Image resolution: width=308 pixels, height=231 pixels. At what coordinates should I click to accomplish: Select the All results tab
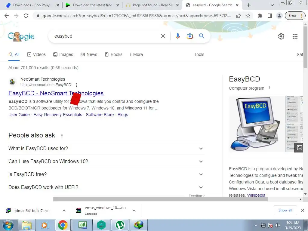(14, 55)
